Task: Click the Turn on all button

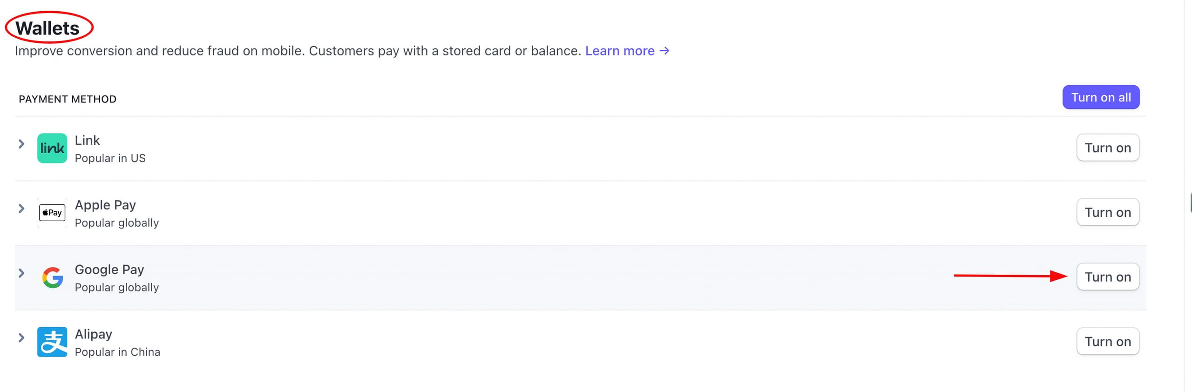Action: (x=1101, y=97)
